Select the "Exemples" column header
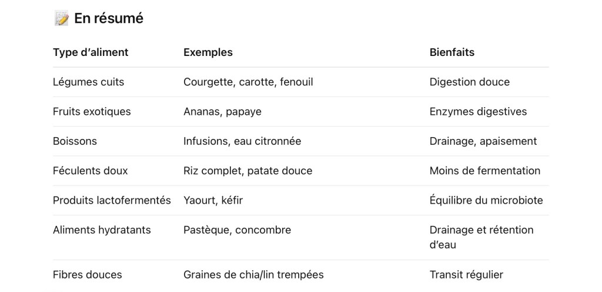The width and height of the screenshot is (602, 292). point(208,52)
